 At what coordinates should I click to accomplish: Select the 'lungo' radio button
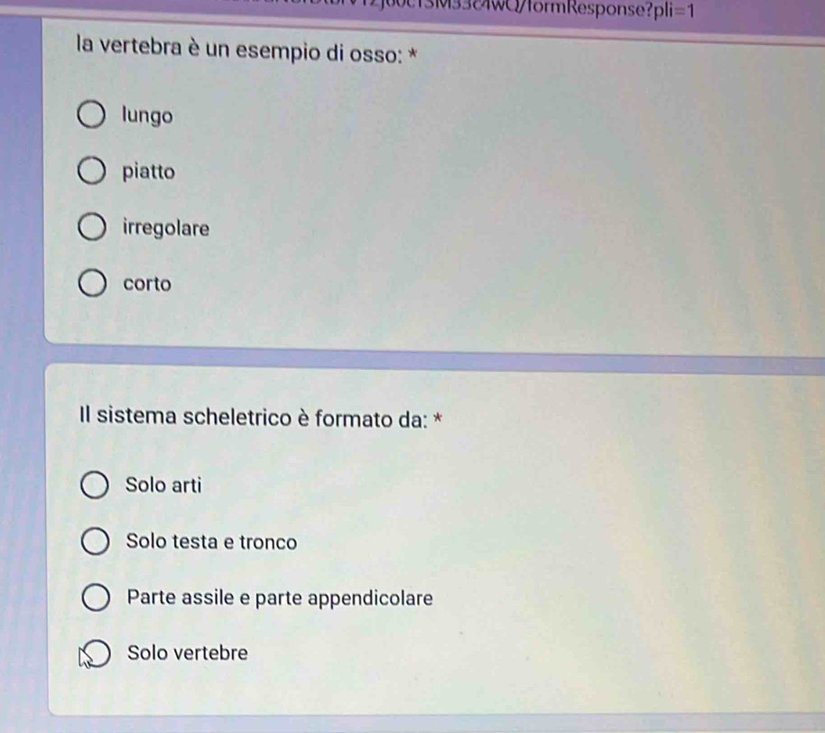[x=91, y=115]
